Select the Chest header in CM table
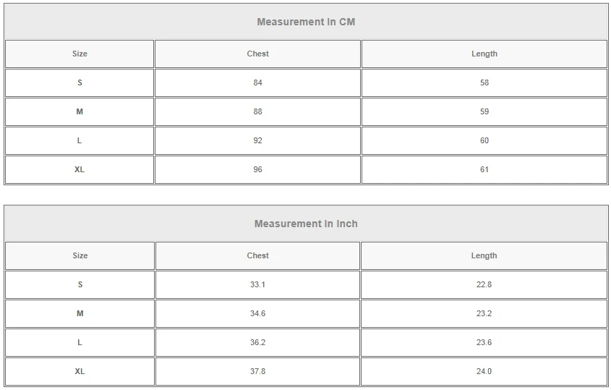This screenshot has height=390, width=611. coord(257,54)
